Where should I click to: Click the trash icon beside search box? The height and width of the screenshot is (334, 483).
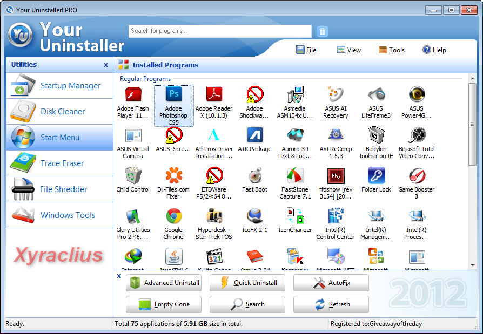tap(322, 31)
